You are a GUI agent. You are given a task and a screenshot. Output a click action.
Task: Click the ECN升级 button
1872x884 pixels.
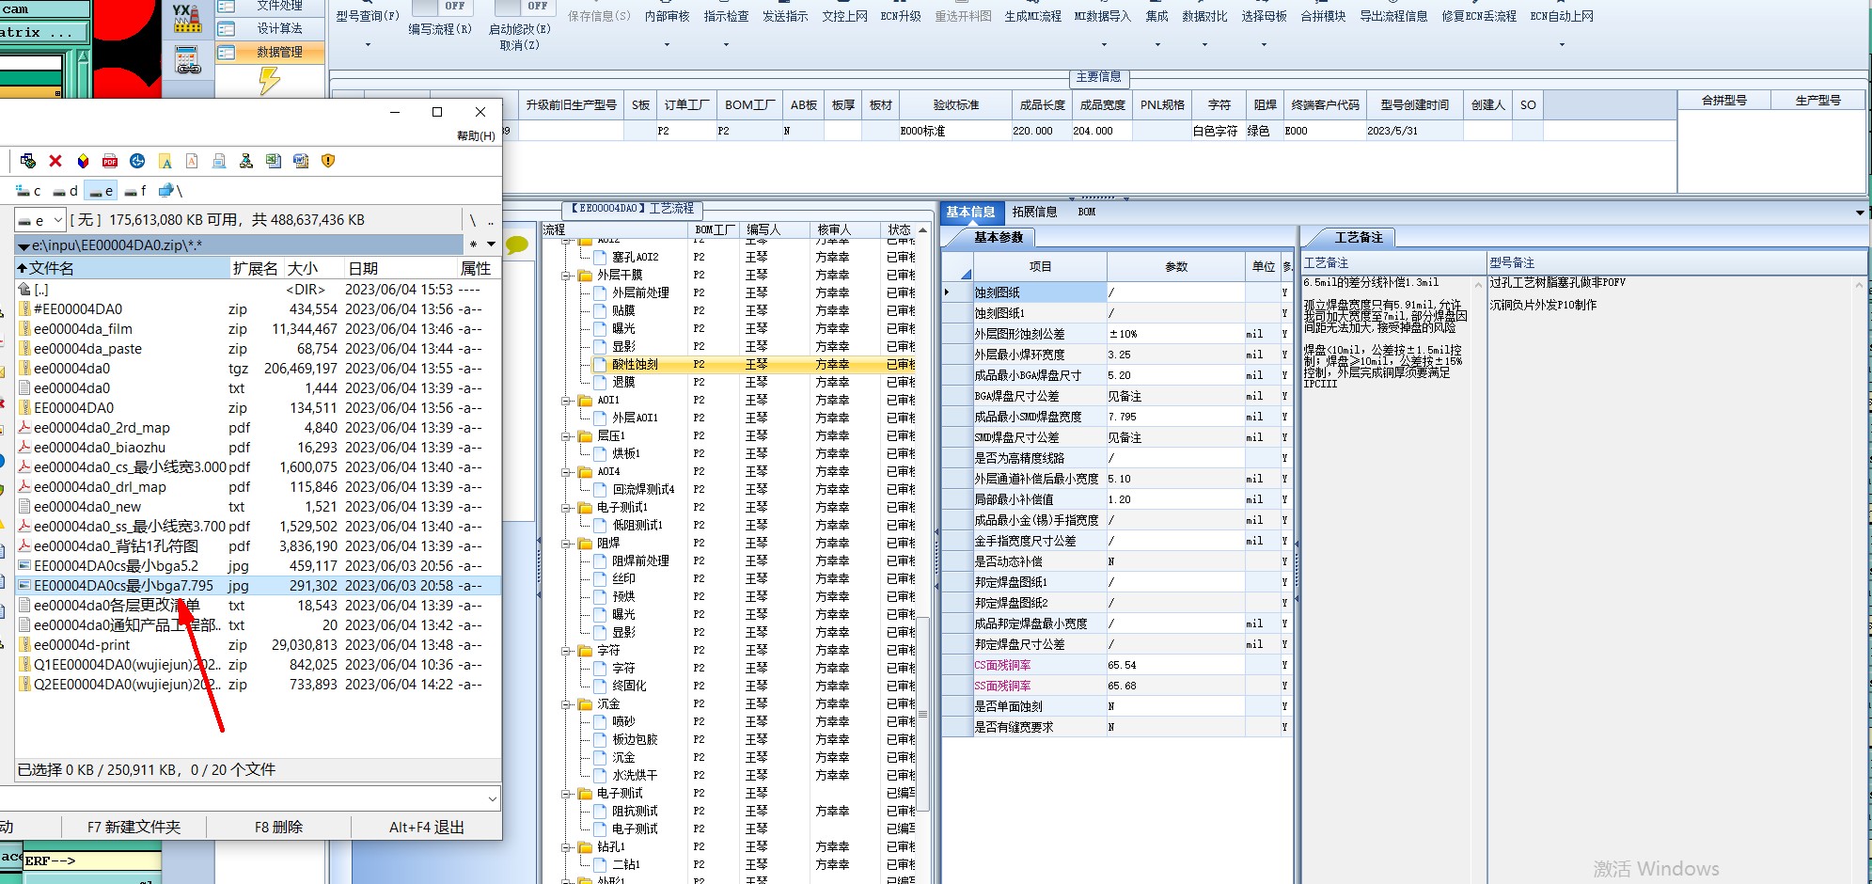(900, 16)
